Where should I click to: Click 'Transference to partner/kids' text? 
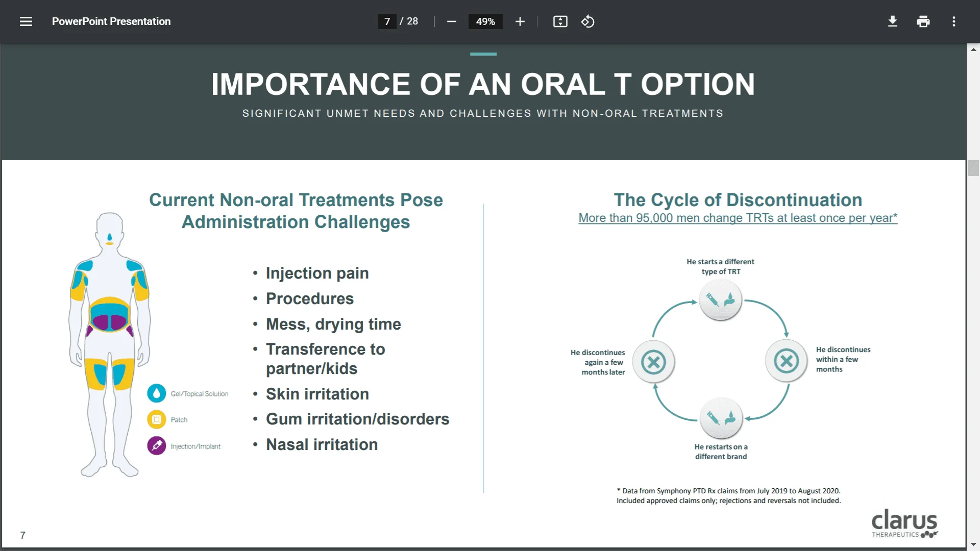click(325, 359)
